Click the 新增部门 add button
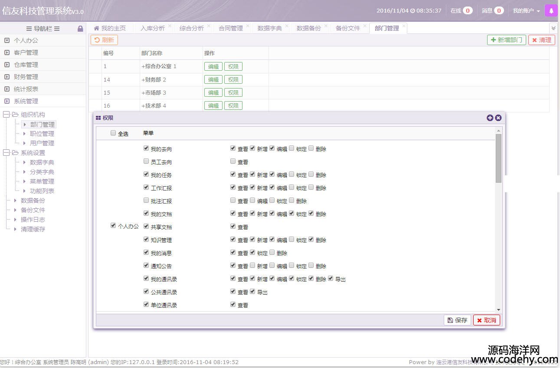Image resolution: width=560 pixels, height=368 pixels. point(506,40)
